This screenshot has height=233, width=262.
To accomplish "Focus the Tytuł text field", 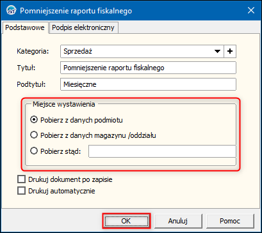I will click(x=148, y=68).
